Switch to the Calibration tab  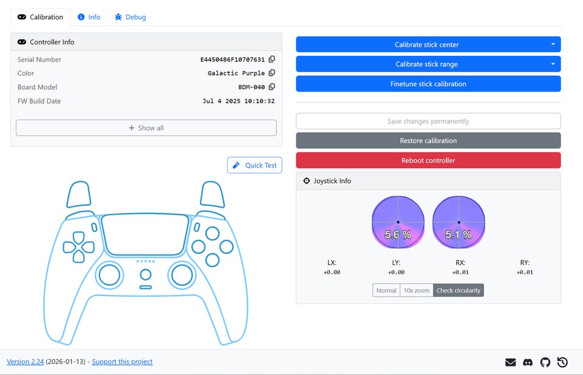coord(41,17)
